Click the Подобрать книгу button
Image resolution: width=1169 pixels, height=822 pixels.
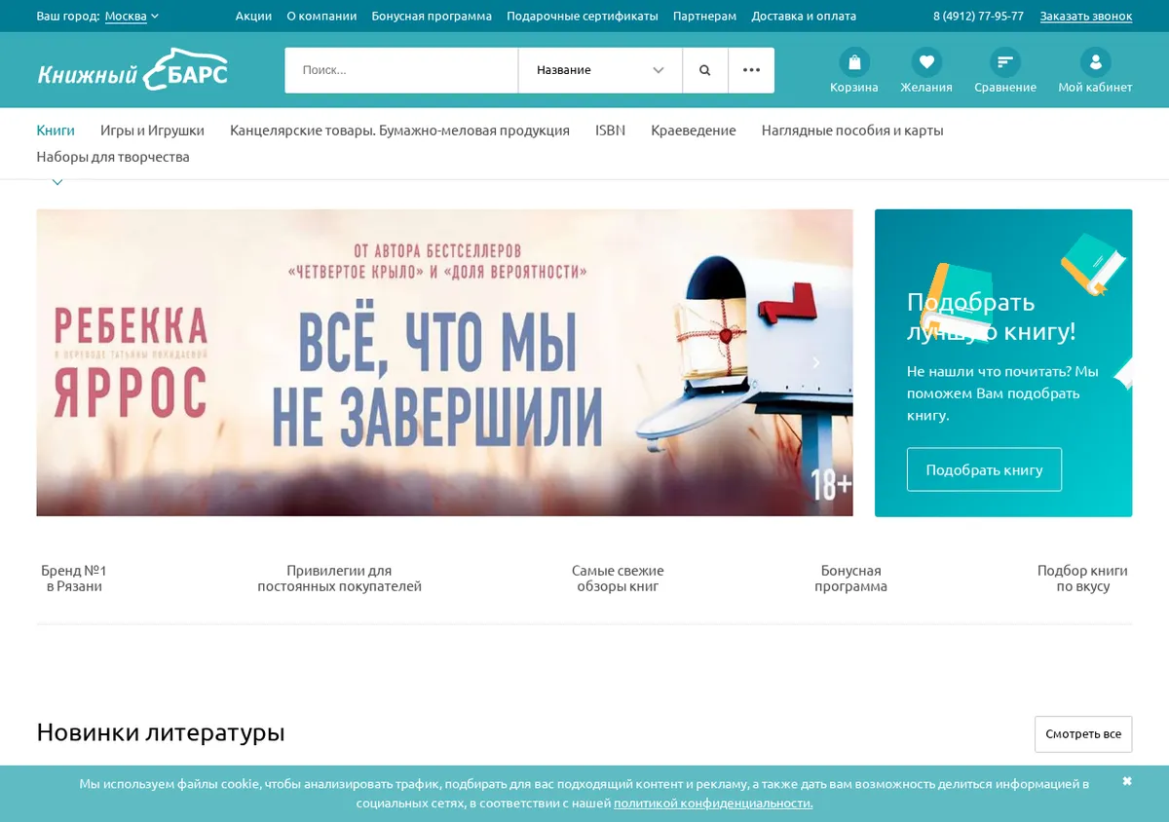point(984,469)
